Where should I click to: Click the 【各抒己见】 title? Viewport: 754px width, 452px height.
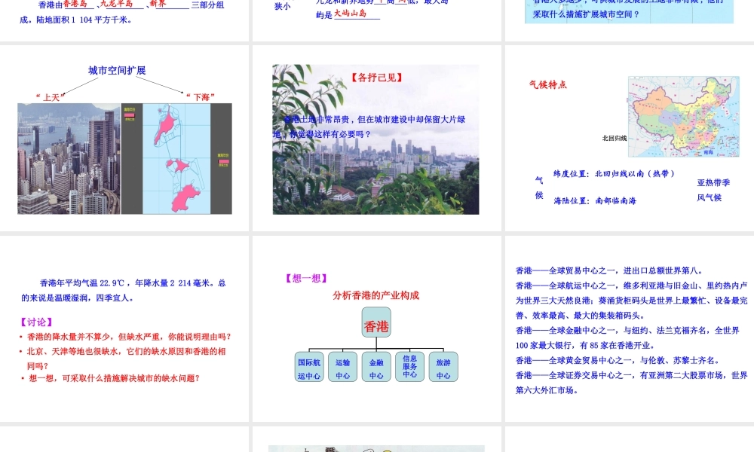click(376, 78)
